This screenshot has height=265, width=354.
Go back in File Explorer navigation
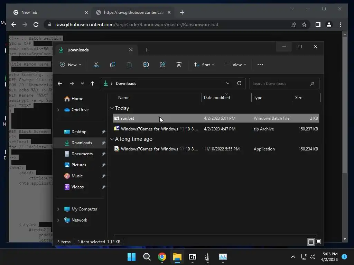60,84
